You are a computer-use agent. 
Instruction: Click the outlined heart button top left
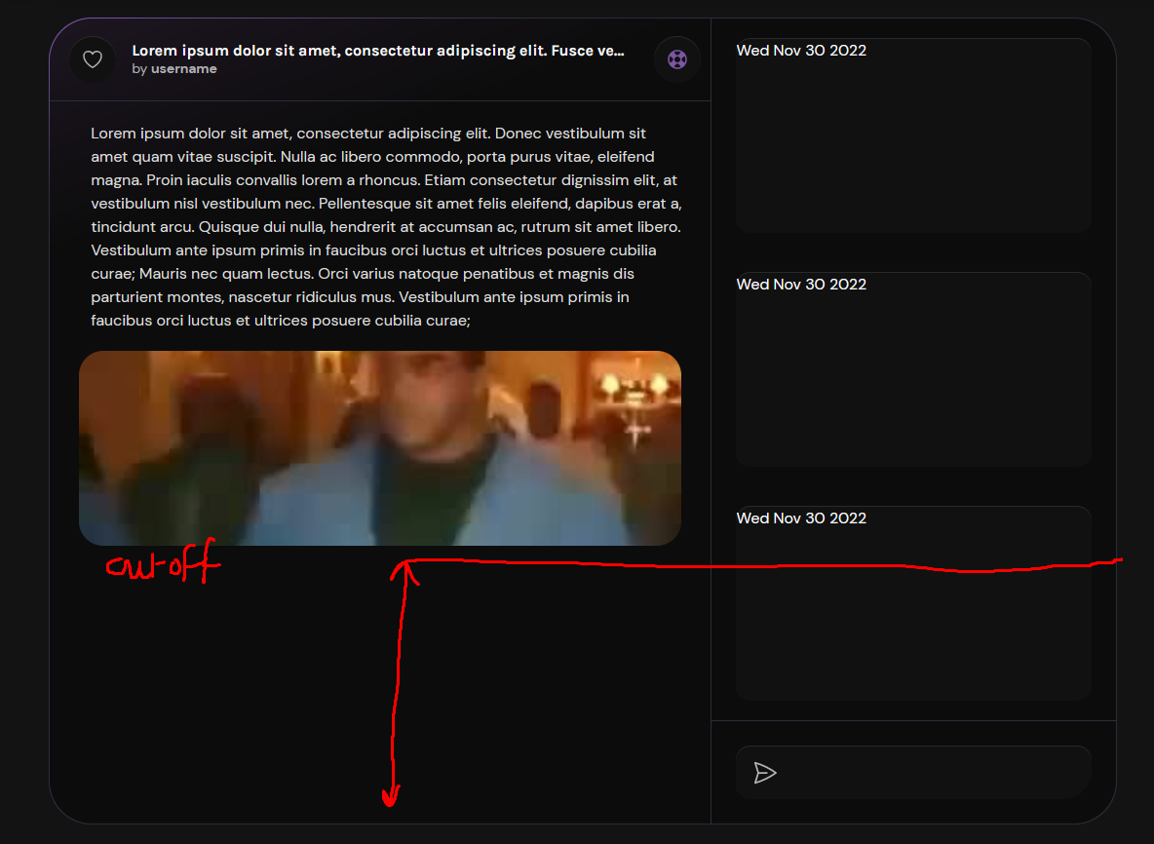93,58
